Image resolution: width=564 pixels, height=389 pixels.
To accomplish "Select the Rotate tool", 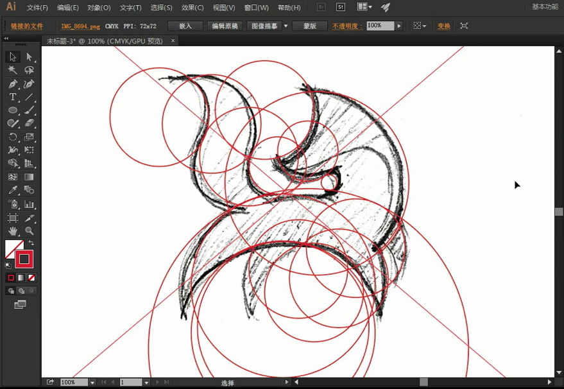I will (x=13, y=137).
